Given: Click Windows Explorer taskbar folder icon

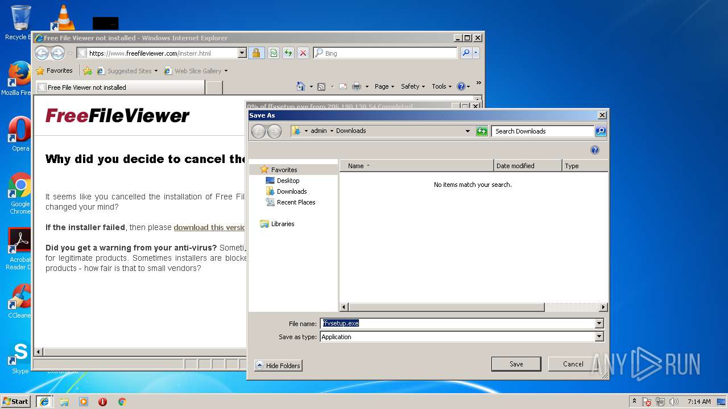Looking at the screenshot, I should click(x=64, y=402).
